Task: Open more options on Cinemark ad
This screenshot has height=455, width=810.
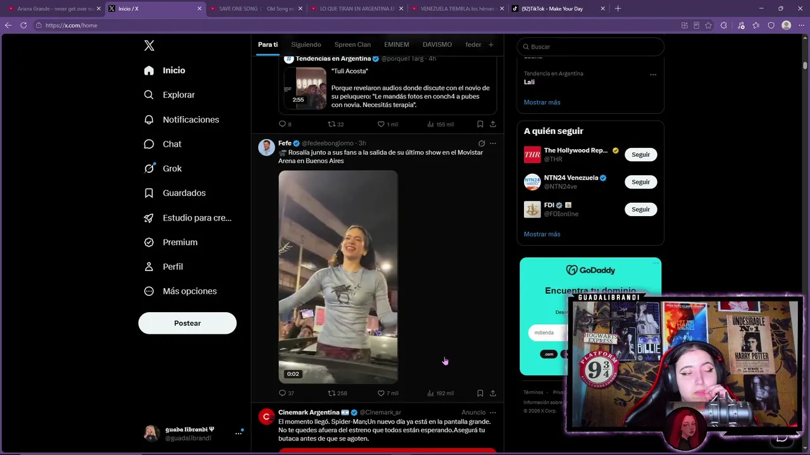Action: [493, 413]
